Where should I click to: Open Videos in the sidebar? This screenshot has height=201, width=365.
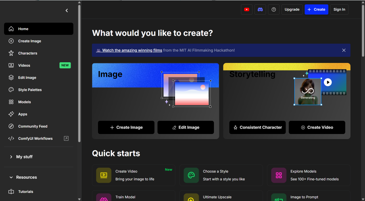(39, 65)
